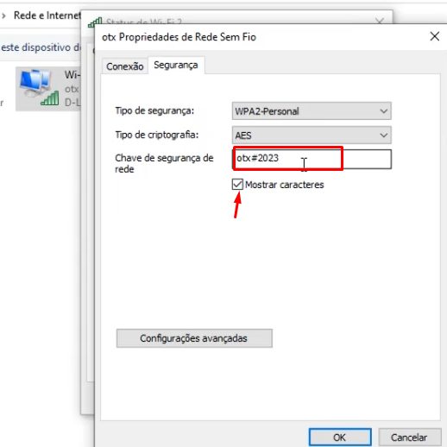Toggle the Mostrar caracteres checkbox

pos(237,185)
